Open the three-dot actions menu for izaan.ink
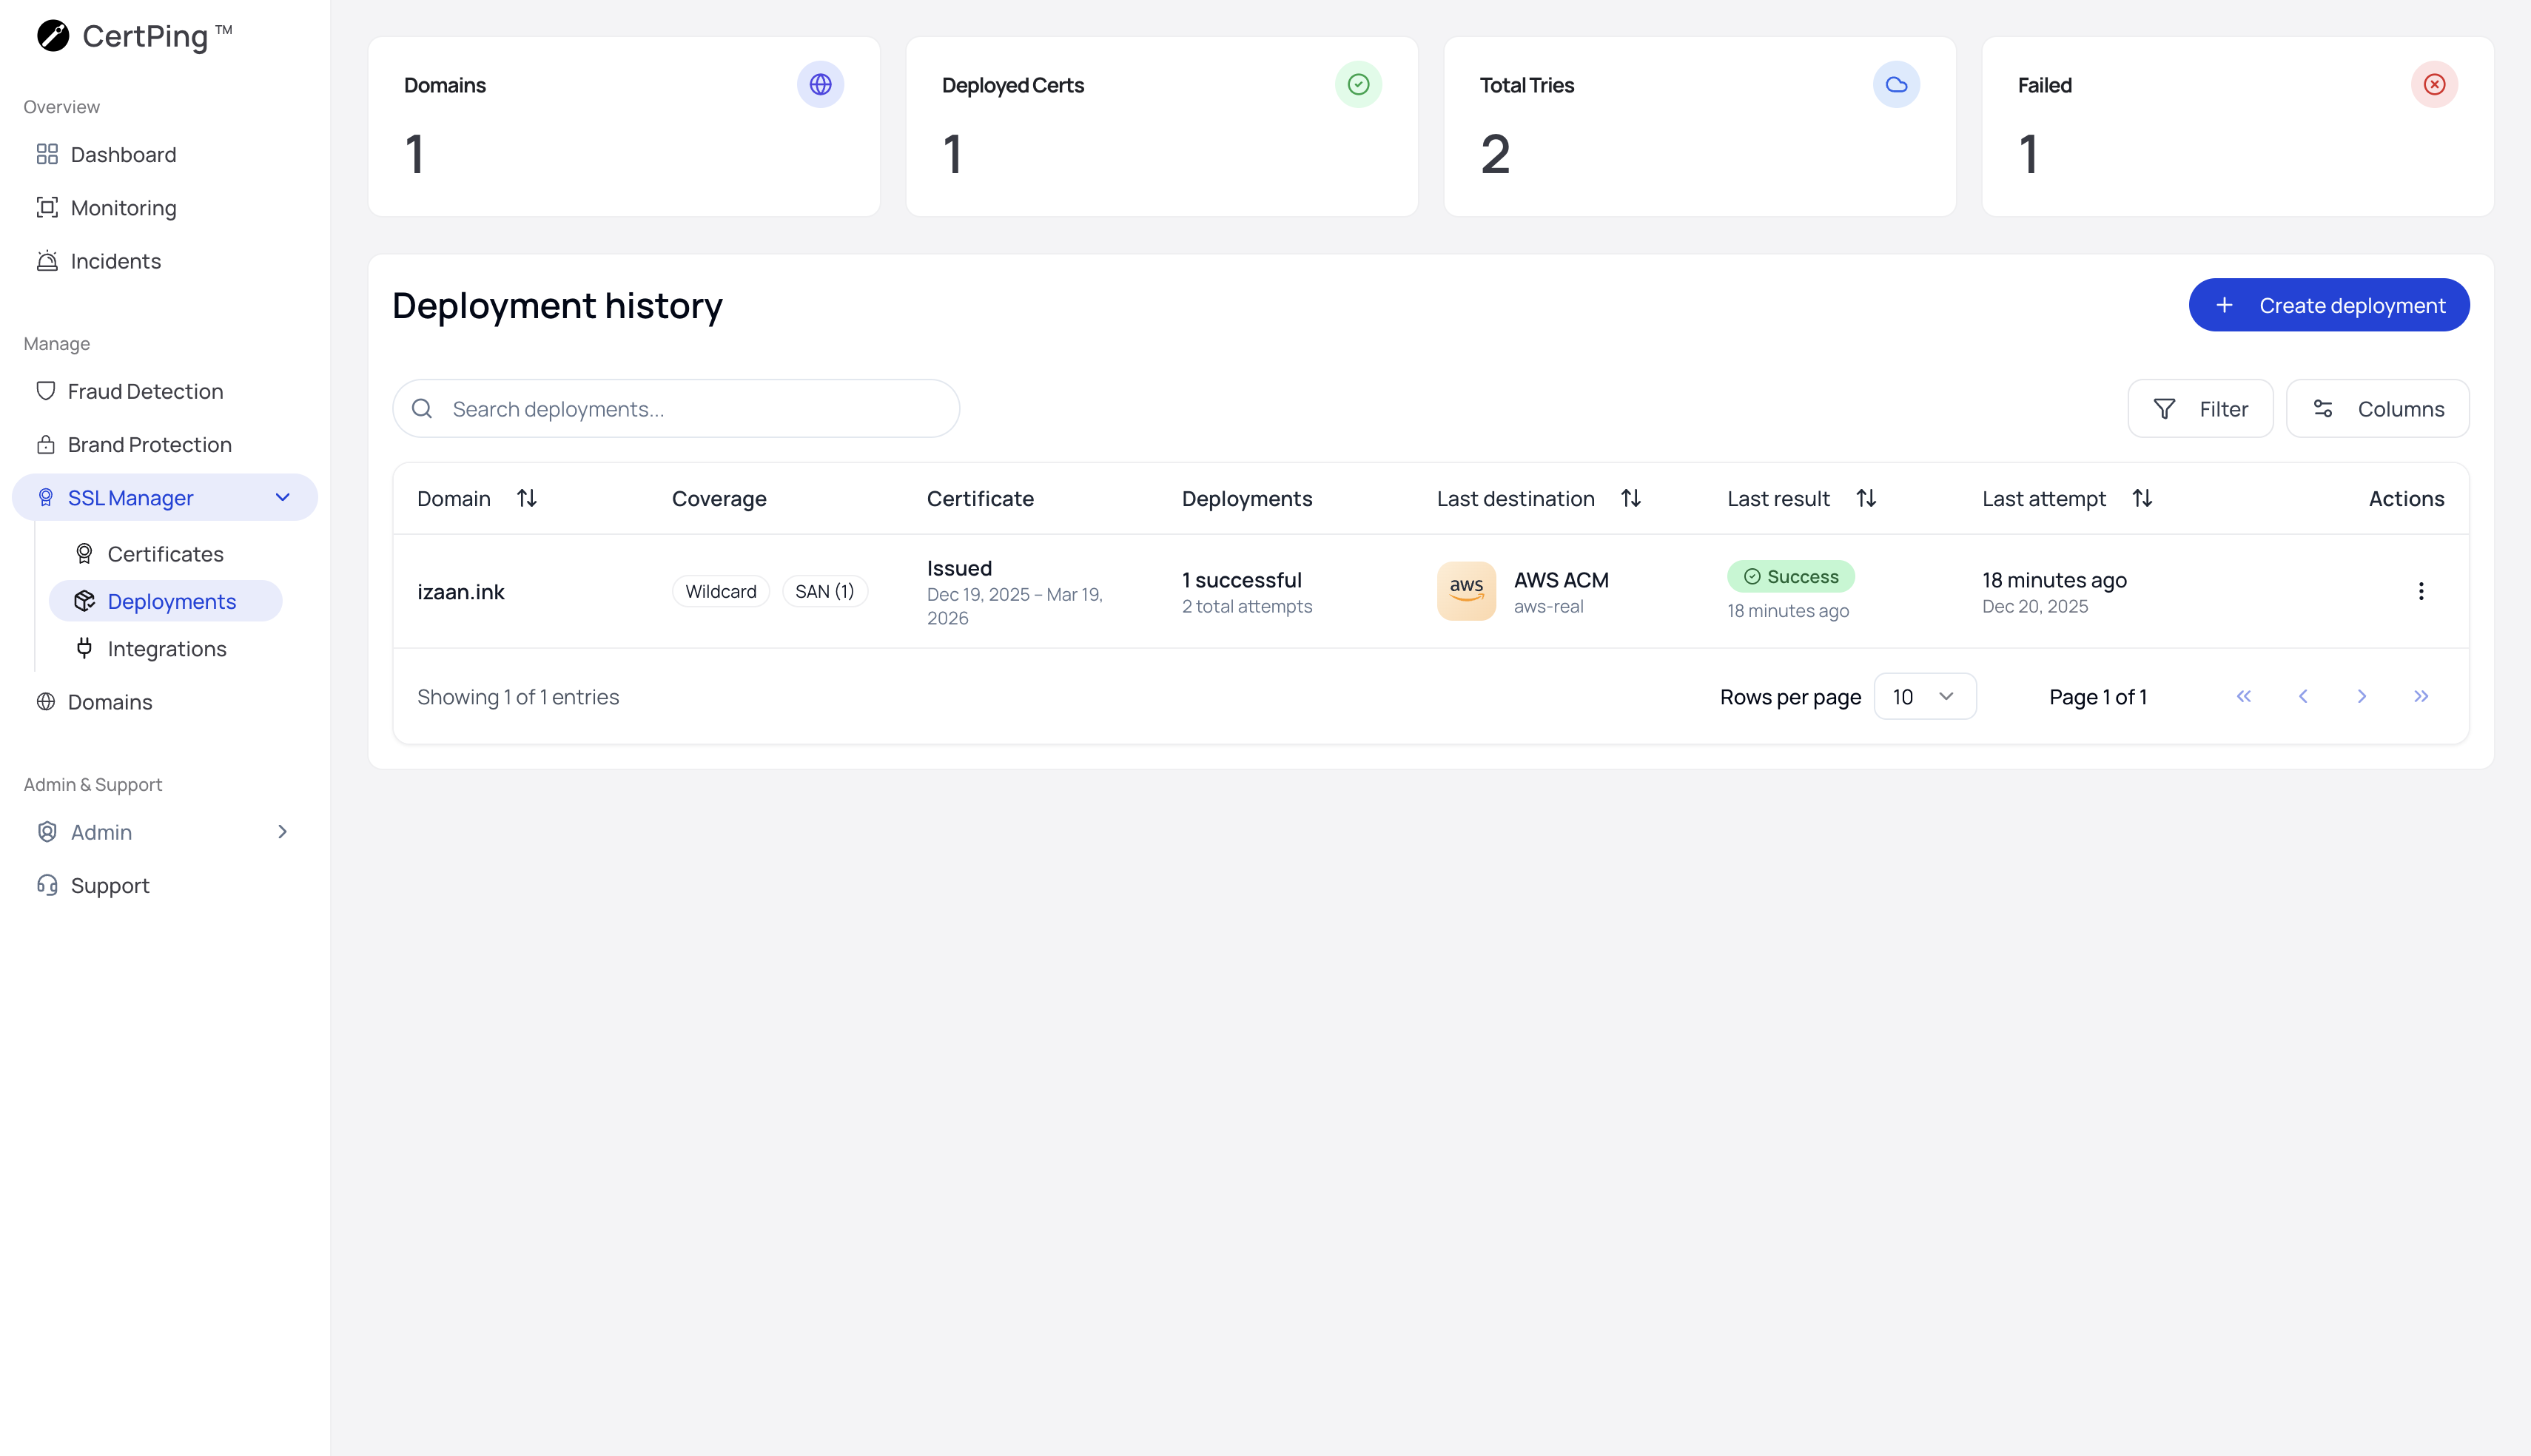Screen dimensions: 2531x1456 click(x=2420, y=591)
